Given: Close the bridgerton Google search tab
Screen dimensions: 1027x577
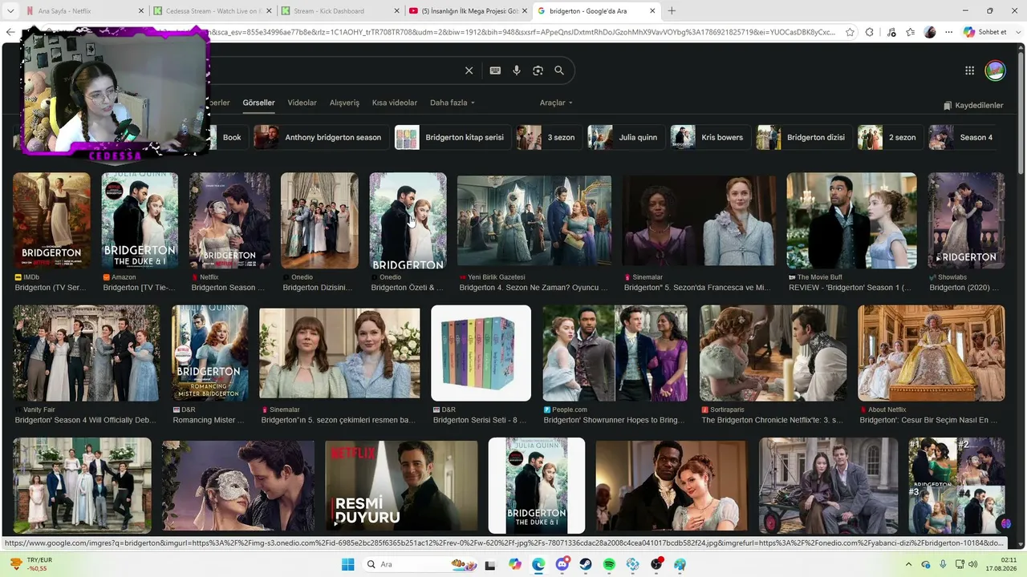Looking at the screenshot, I should [652, 11].
